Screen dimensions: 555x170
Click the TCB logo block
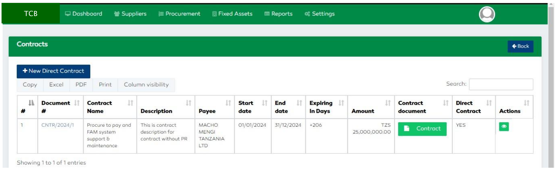31,13
